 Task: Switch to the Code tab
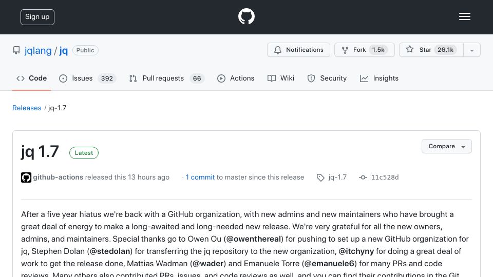coord(32,78)
